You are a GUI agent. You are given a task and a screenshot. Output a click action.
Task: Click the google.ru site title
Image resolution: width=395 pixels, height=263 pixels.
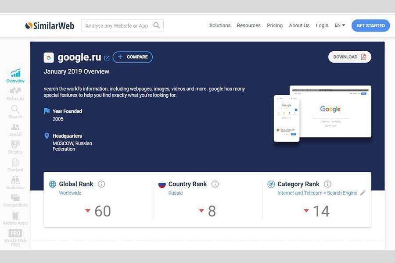(x=79, y=57)
